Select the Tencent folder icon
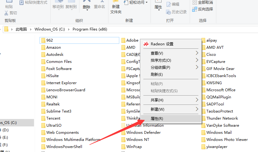258x152 pixels. [43, 118]
